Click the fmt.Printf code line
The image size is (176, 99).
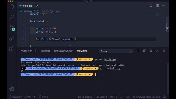coord(56,39)
